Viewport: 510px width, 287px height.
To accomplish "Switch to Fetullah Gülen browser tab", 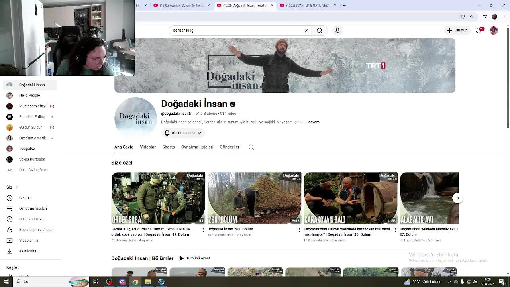I will tap(181, 5).
